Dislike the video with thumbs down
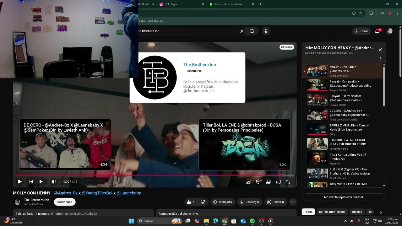This screenshot has width=402, height=226. tap(203, 202)
